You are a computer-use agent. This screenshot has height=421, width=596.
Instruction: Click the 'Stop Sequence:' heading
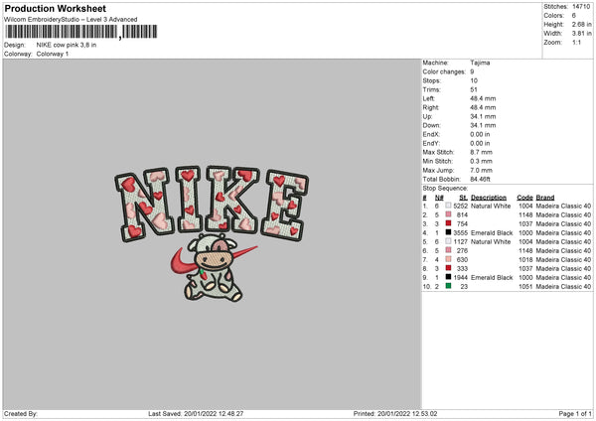445,189
